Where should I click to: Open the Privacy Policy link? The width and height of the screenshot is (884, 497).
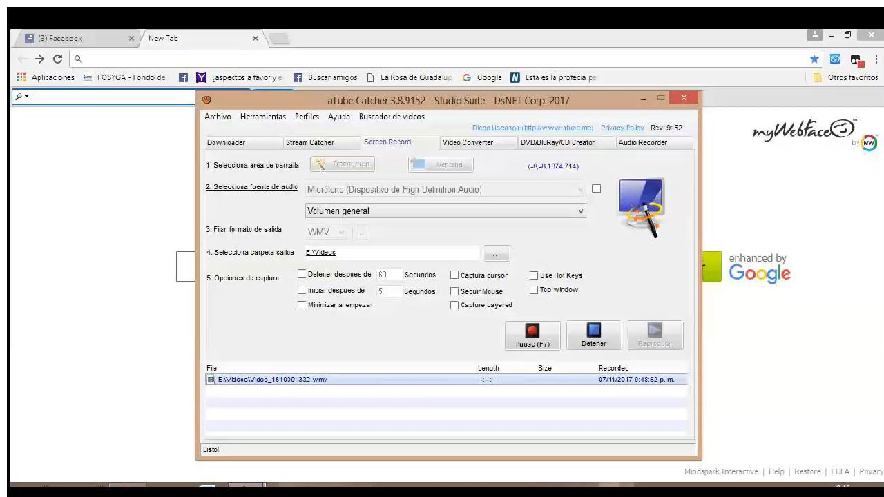(x=622, y=128)
